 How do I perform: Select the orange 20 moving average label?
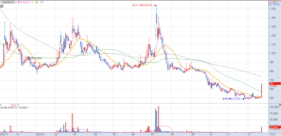[x=33, y=2]
